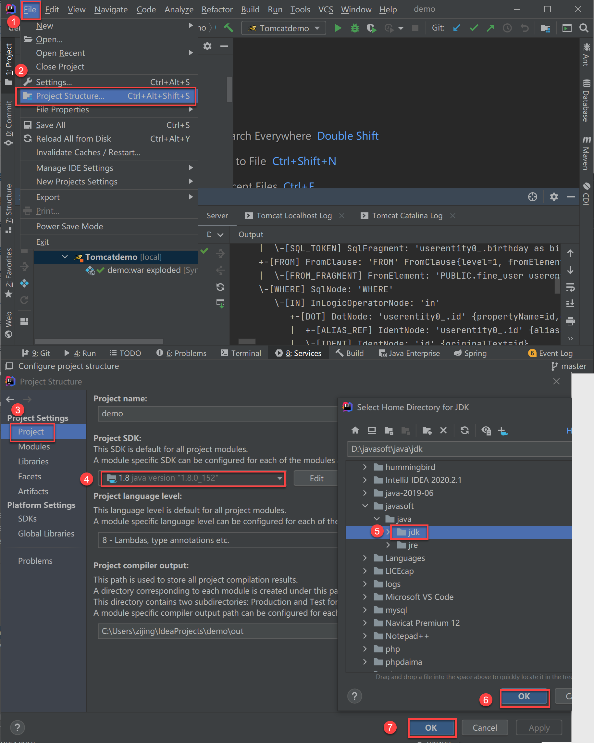Screen dimensions: 594x743
Task: Click the Run with Coverage shield icon
Action: coord(371,28)
